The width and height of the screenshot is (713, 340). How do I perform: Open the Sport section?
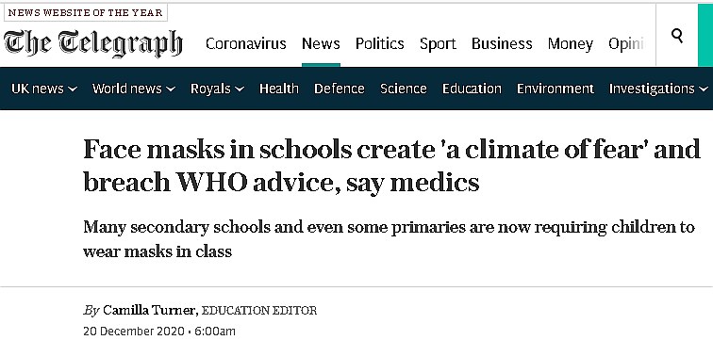click(438, 44)
